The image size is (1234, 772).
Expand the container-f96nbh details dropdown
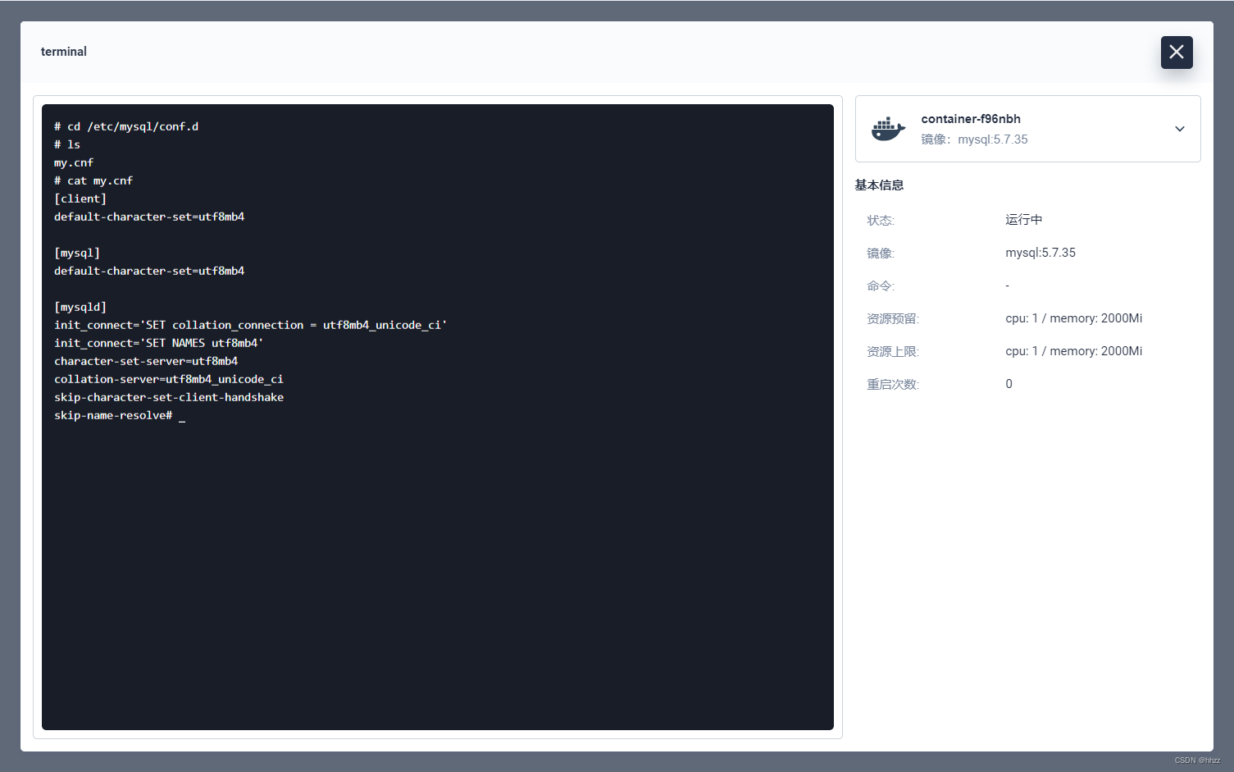click(1179, 129)
